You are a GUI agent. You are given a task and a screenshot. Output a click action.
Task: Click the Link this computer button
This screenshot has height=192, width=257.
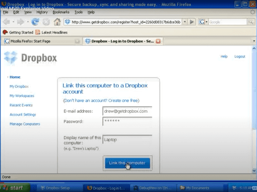(128, 163)
